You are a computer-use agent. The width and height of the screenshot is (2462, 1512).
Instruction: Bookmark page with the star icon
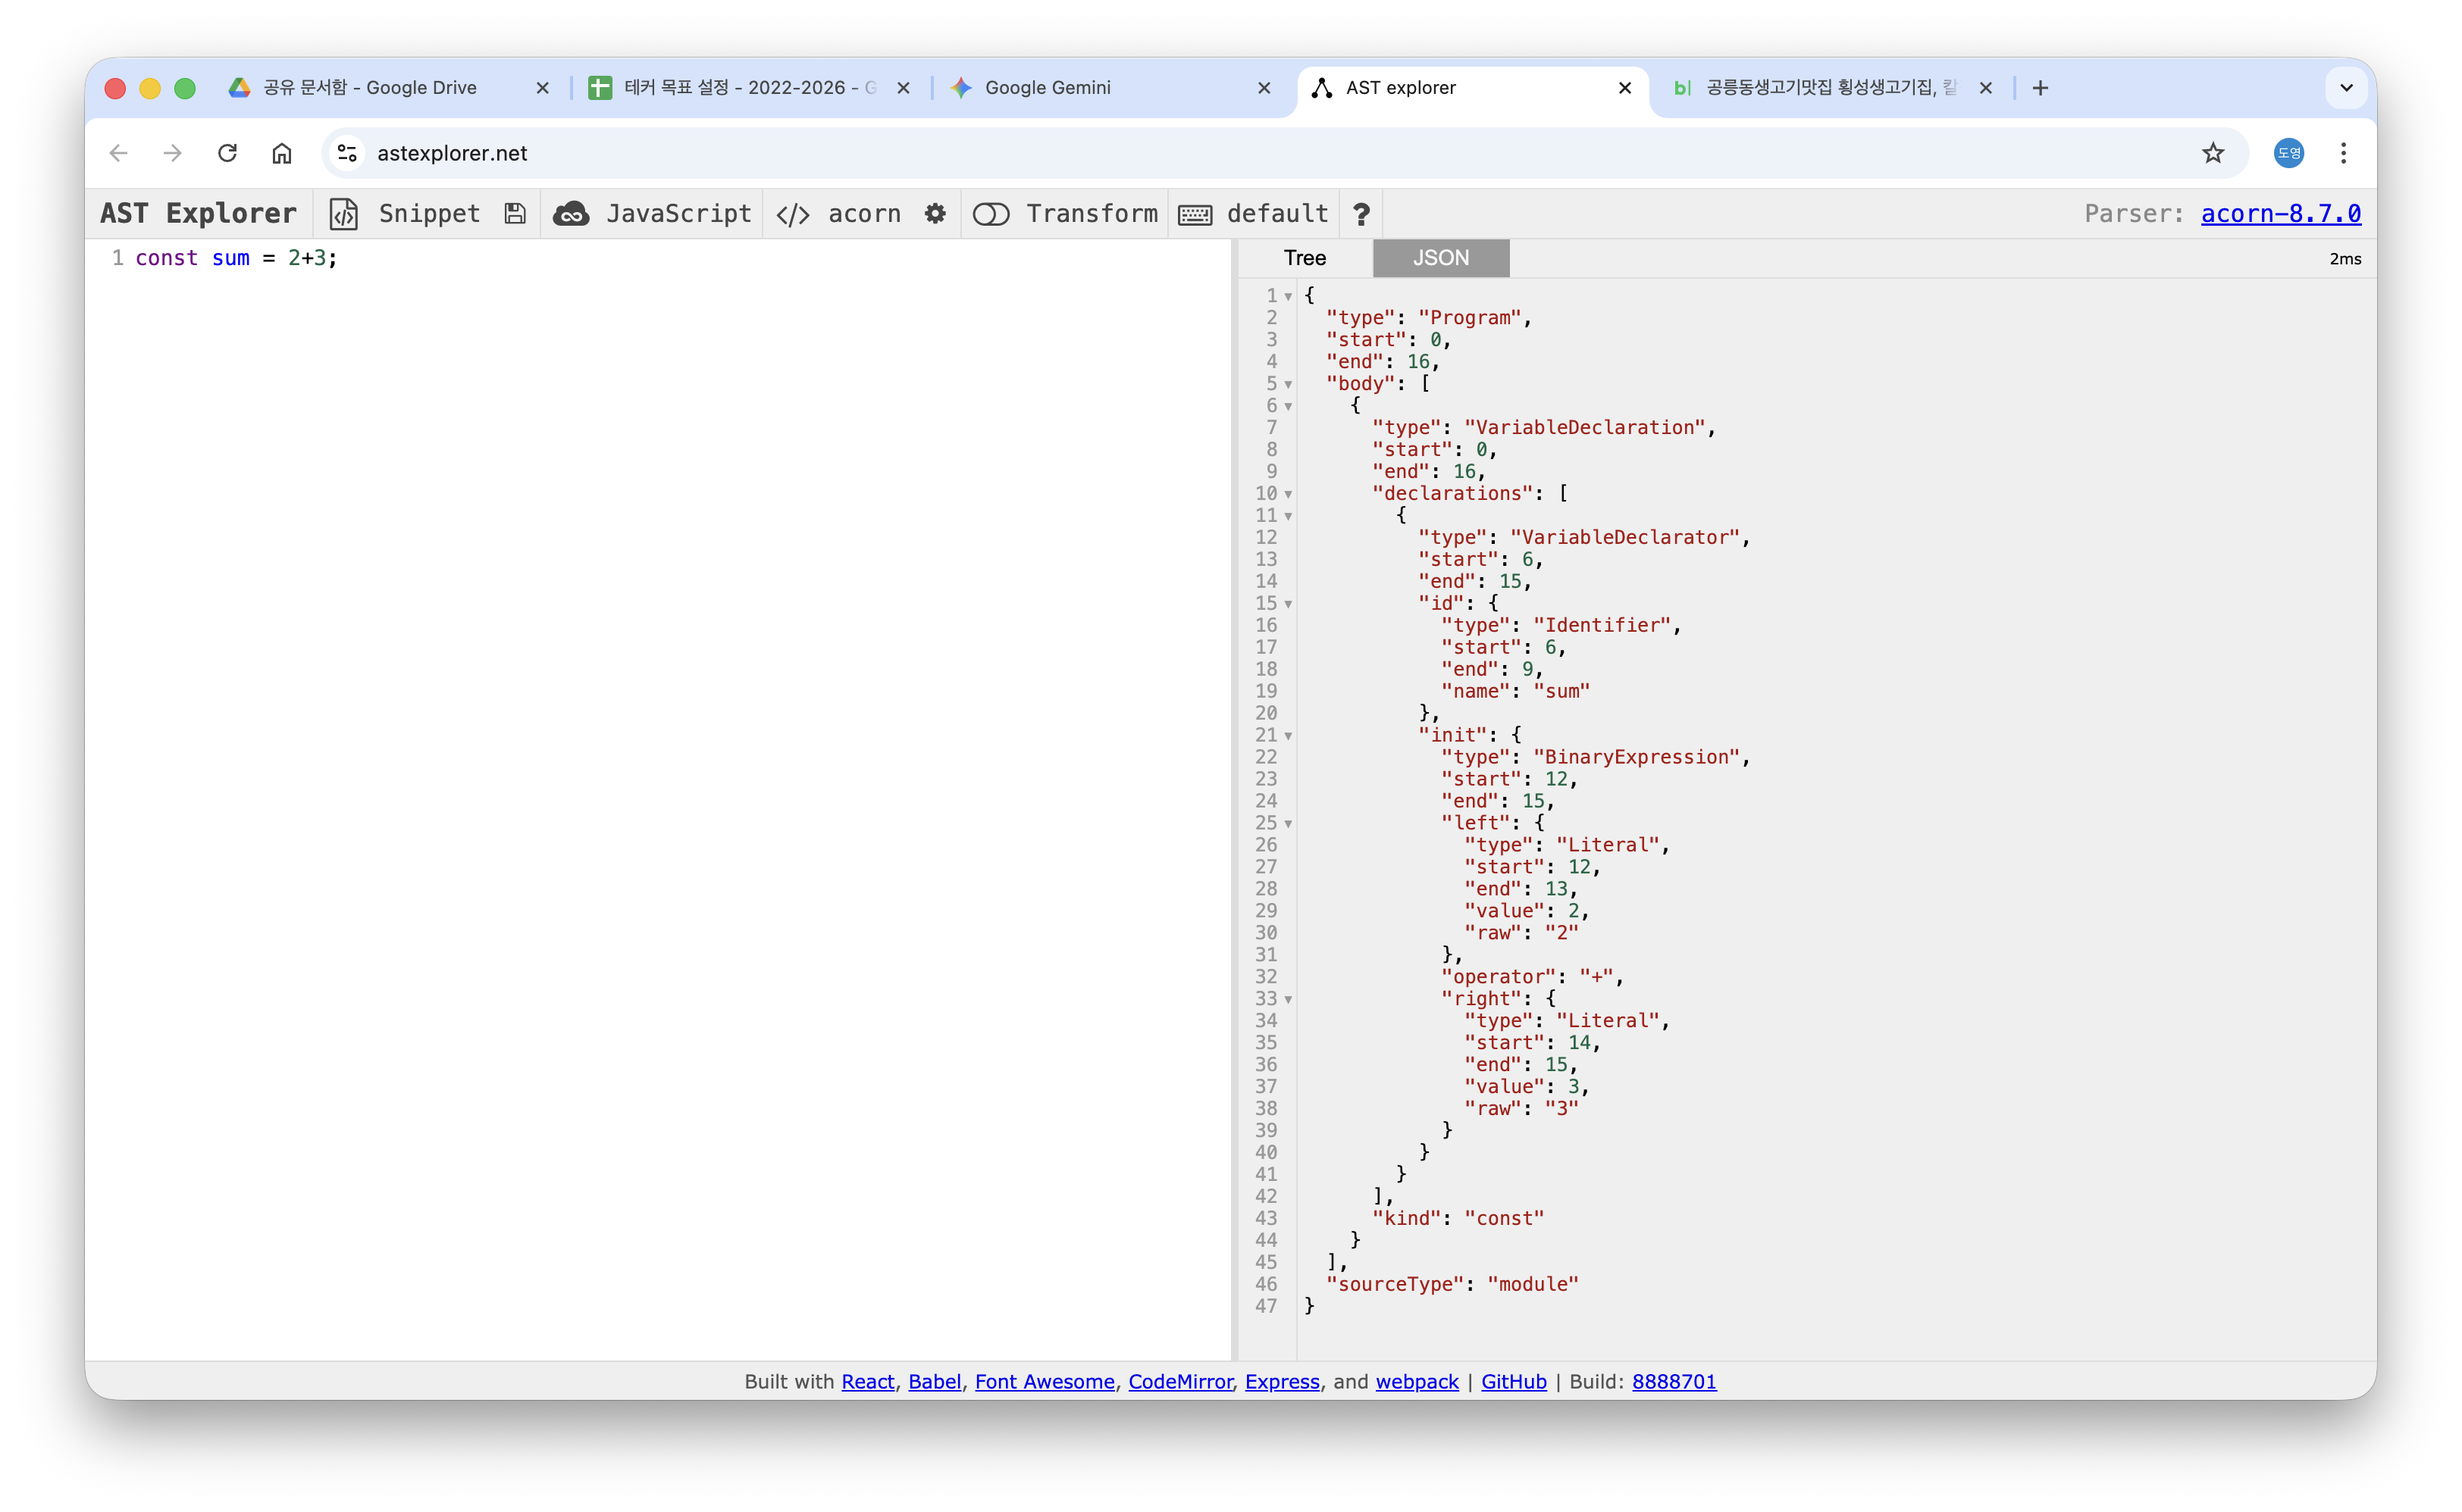(x=2212, y=153)
